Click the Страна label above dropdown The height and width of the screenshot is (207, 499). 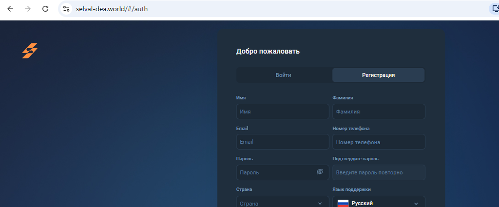[244, 189]
